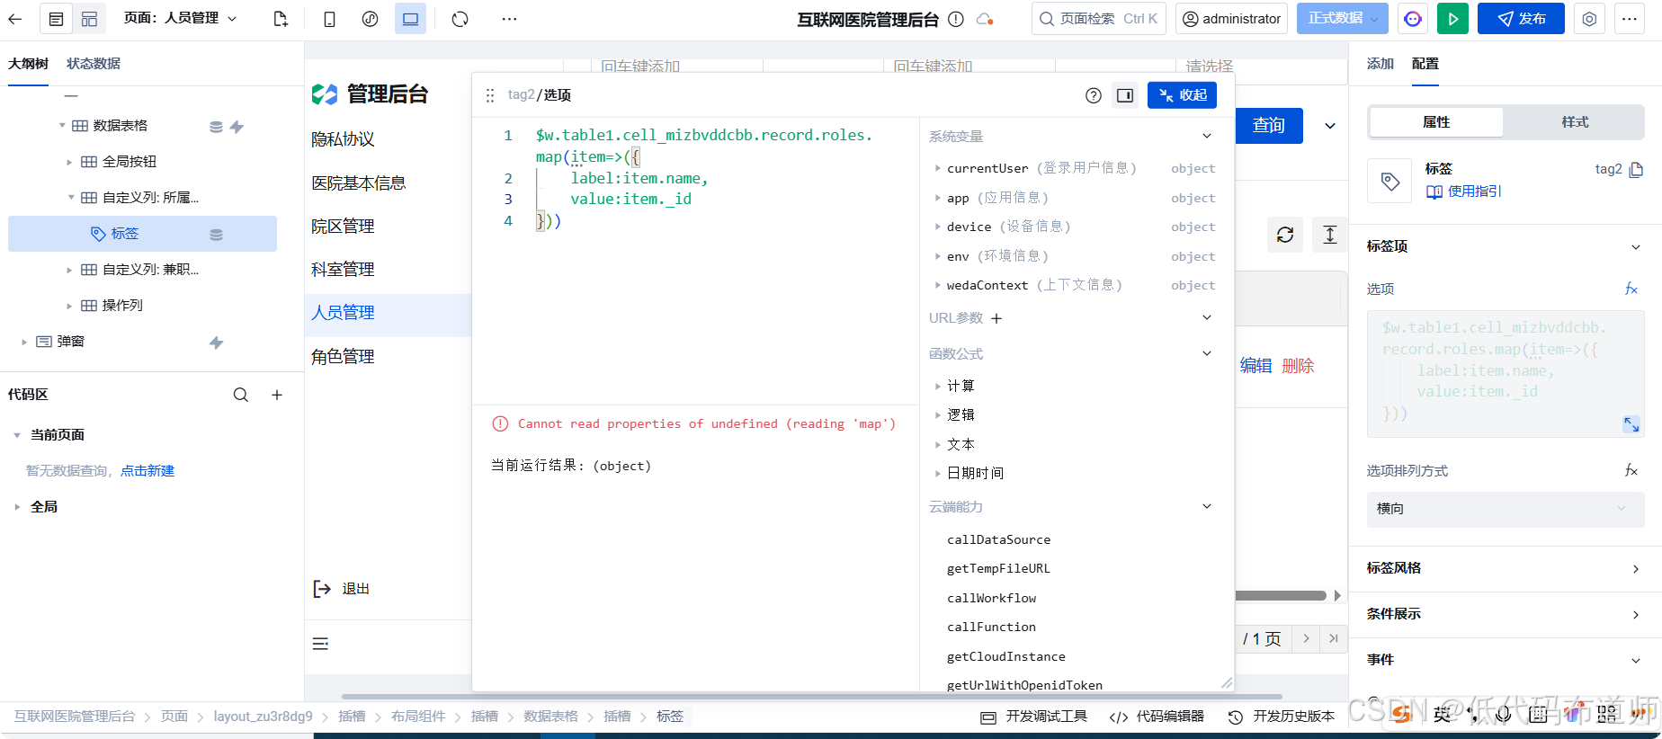Click the collapse menu icon under 退出
Viewport: 1662px width, 739px height.
point(320,644)
